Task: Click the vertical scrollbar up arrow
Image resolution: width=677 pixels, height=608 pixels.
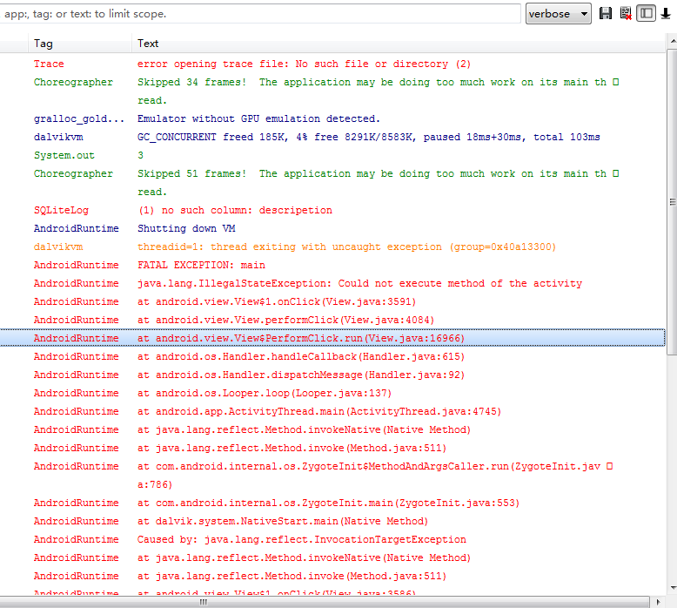Action: [x=673, y=41]
